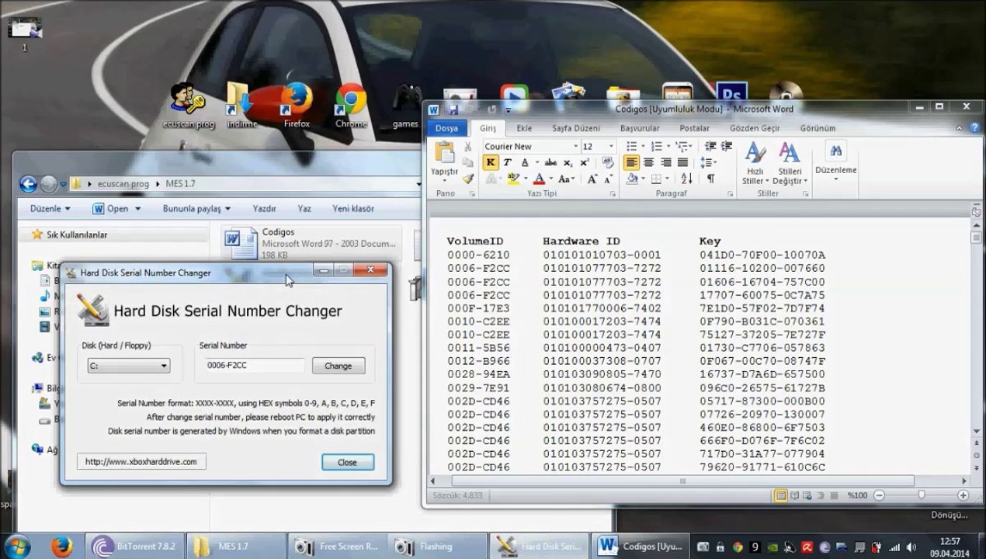Switch to the Görünüm tab
This screenshot has height=559, width=986.
click(x=818, y=128)
